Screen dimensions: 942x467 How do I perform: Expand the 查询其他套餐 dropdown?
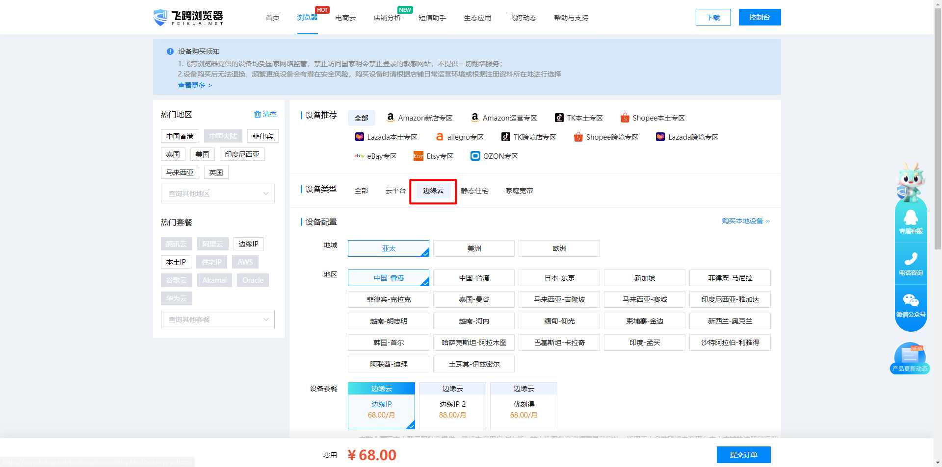(x=218, y=320)
